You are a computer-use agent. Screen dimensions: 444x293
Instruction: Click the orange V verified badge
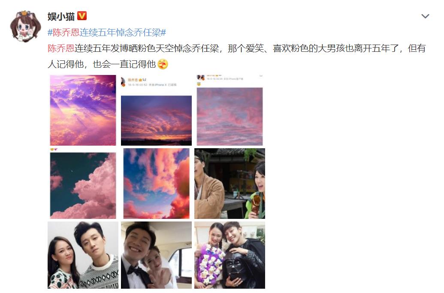[82, 16]
